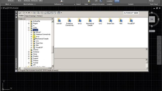The height and width of the screenshot is (91, 162).
Task: Expand the Schemas folder node
Action: 29,52
